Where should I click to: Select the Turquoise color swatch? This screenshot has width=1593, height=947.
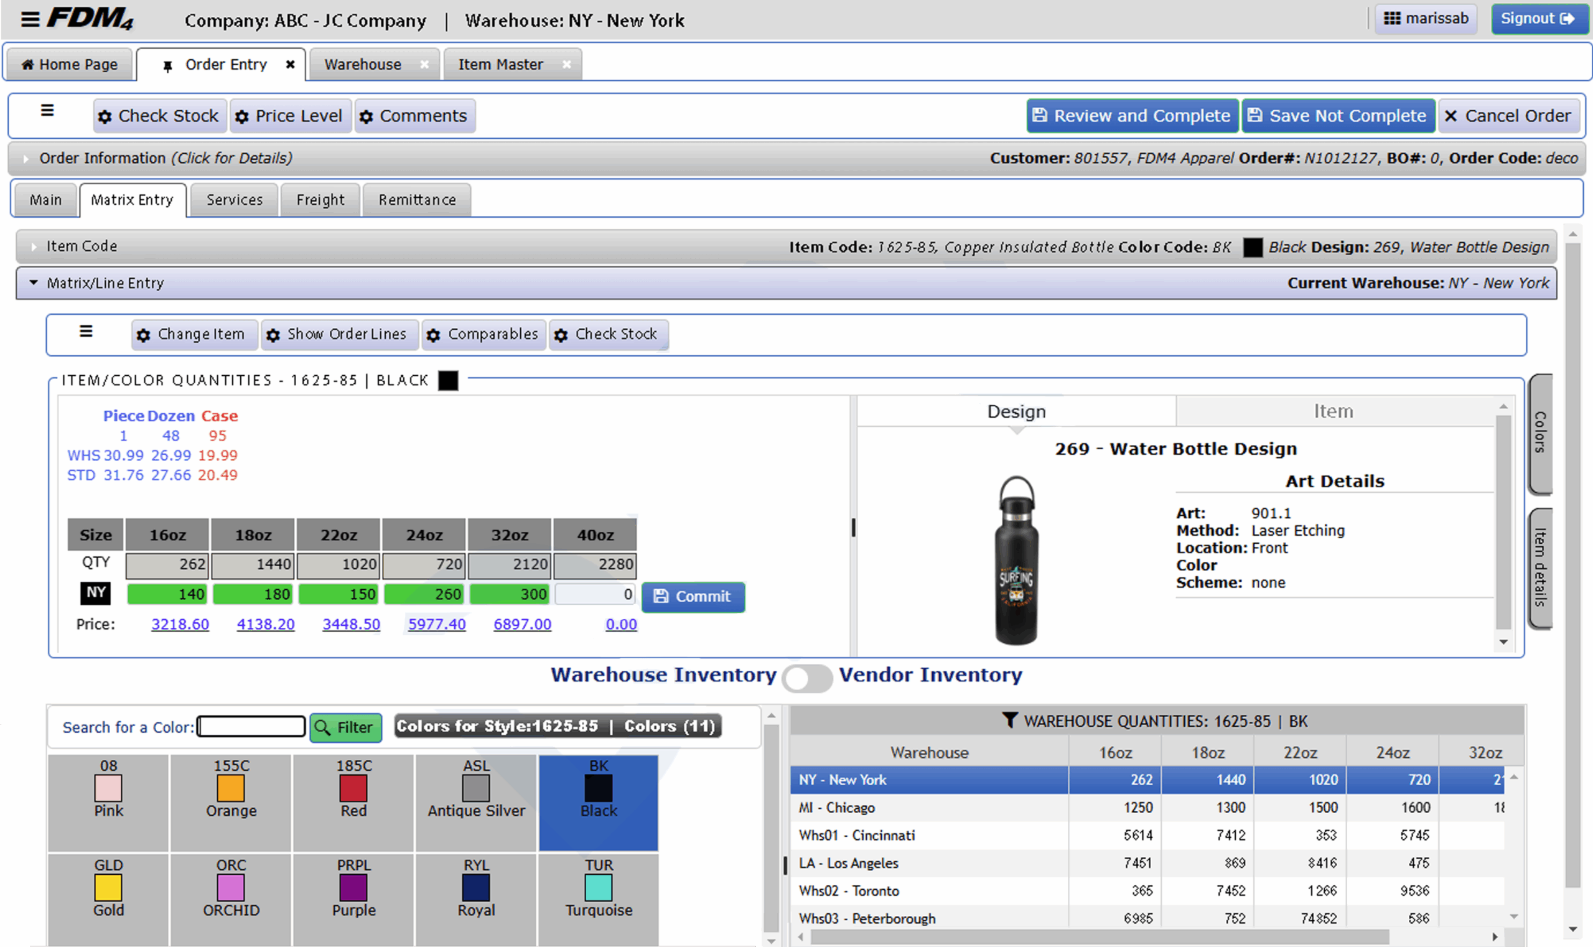coord(598,889)
